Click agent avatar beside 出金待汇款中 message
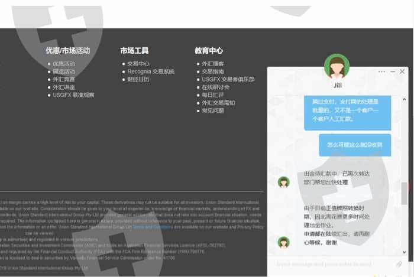Viewport: 414px width, 277px height. point(283,182)
